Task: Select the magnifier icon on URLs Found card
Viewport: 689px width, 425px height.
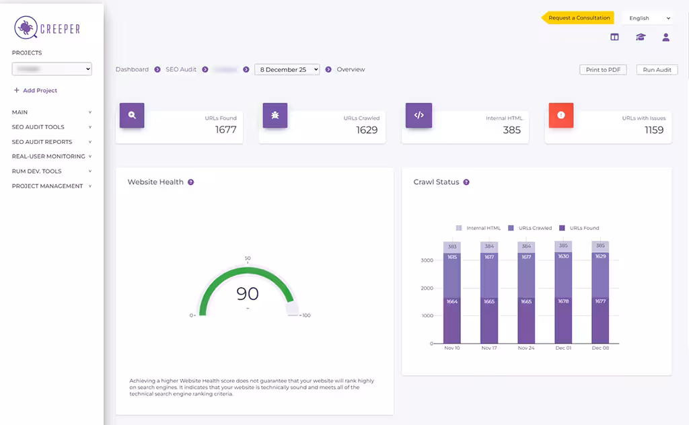Action: (132, 114)
